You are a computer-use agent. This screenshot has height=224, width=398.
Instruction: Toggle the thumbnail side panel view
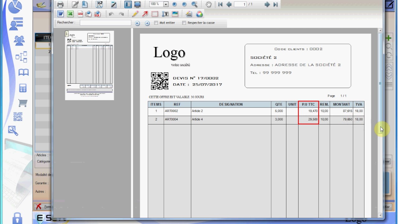coord(128,4)
